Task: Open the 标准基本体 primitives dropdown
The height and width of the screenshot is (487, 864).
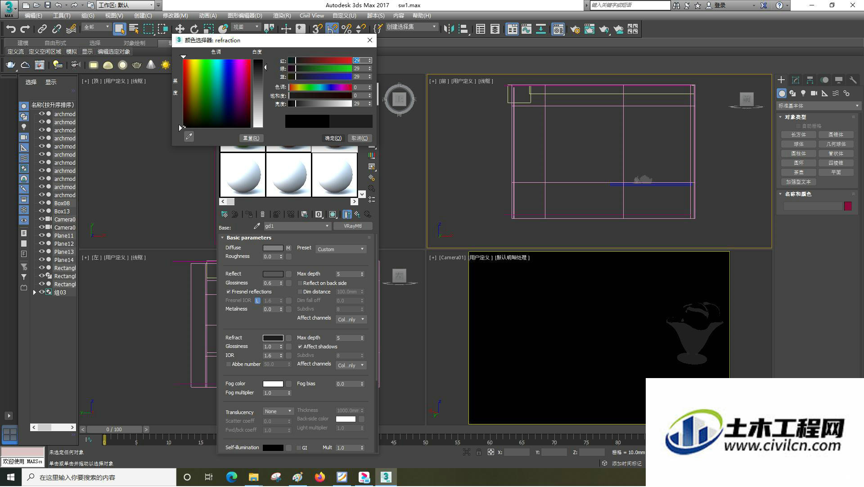Action: 818,106
